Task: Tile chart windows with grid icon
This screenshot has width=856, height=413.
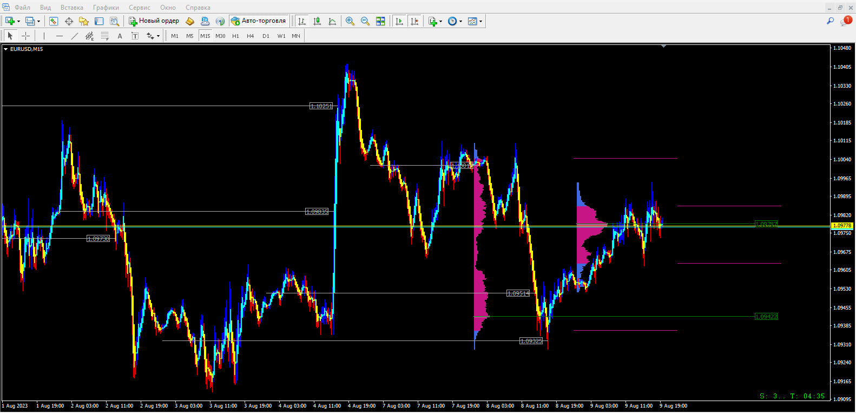Action: point(380,21)
